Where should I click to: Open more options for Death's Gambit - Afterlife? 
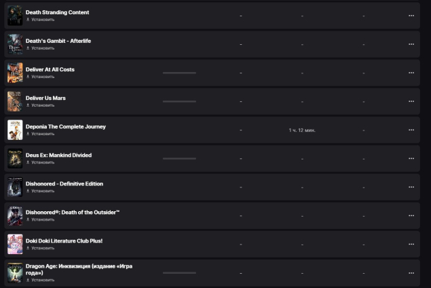(411, 44)
